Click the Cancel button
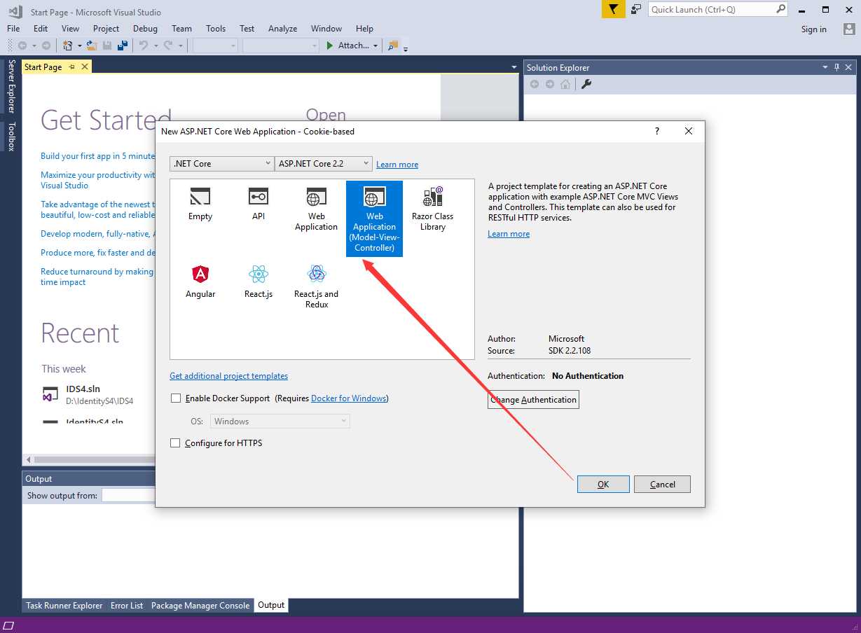 [x=662, y=484]
